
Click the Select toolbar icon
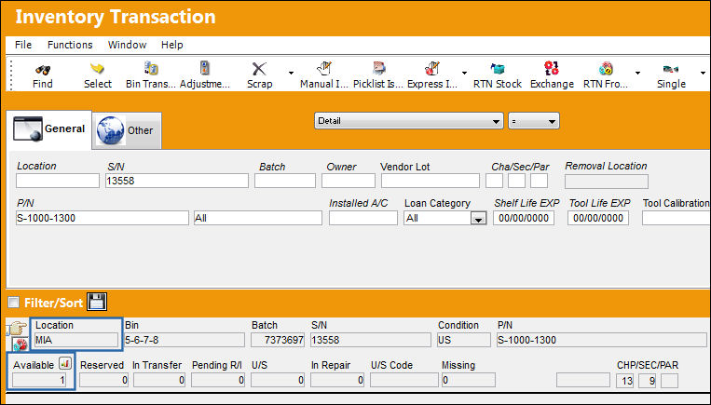click(x=97, y=69)
